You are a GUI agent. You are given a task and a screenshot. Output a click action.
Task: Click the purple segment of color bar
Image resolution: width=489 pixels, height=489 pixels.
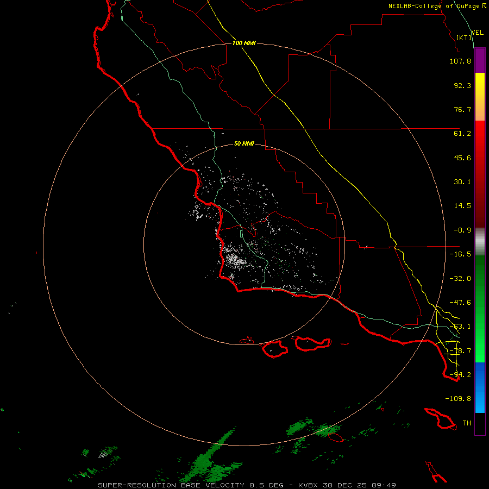(480, 61)
